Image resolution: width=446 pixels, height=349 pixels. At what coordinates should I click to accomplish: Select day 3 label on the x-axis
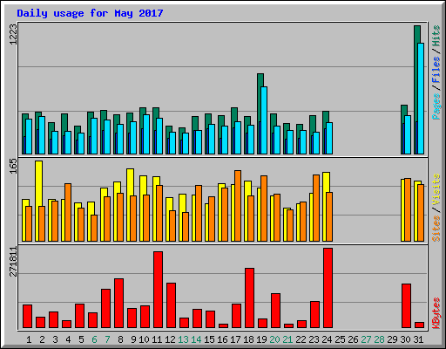pyautogui.click(x=55, y=339)
